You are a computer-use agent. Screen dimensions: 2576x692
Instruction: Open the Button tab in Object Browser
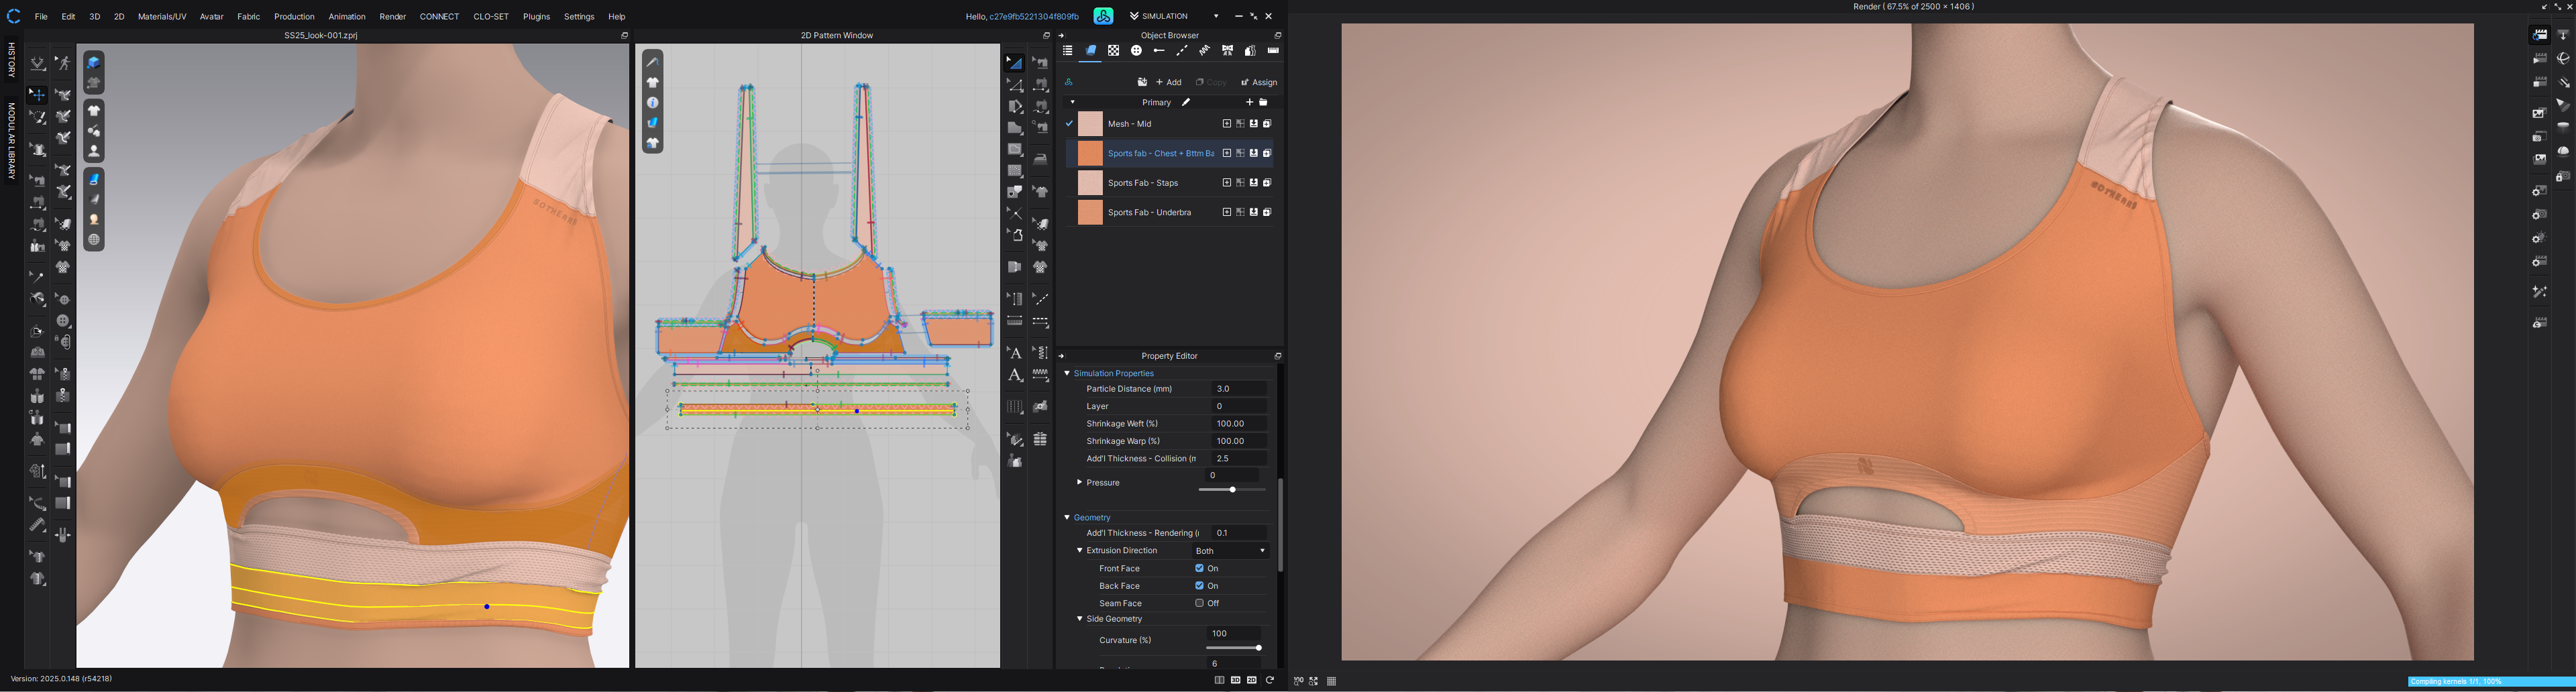pos(1136,51)
